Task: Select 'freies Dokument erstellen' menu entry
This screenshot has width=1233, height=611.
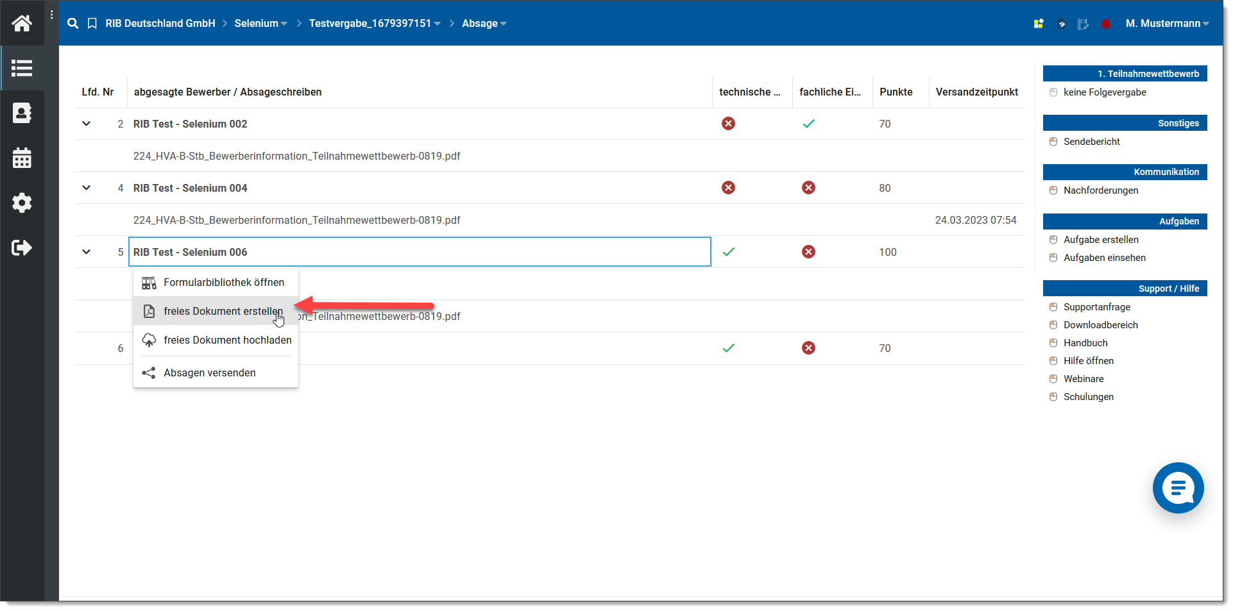Action: click(223, 312)
